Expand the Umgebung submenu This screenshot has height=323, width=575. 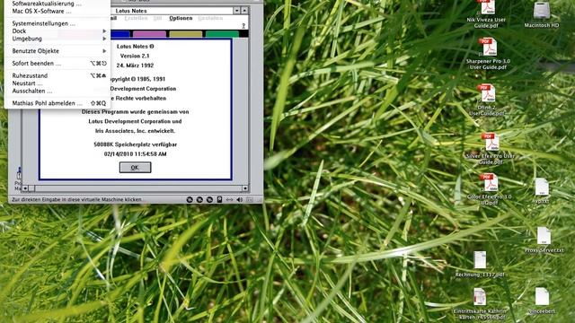[x=58, y=39]
